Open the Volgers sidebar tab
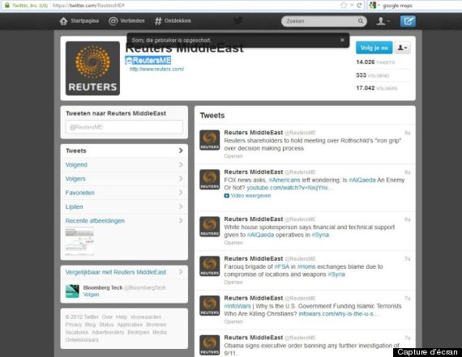Screen dimensions: 462x357 pyautogui.click(x=124, y=179)
